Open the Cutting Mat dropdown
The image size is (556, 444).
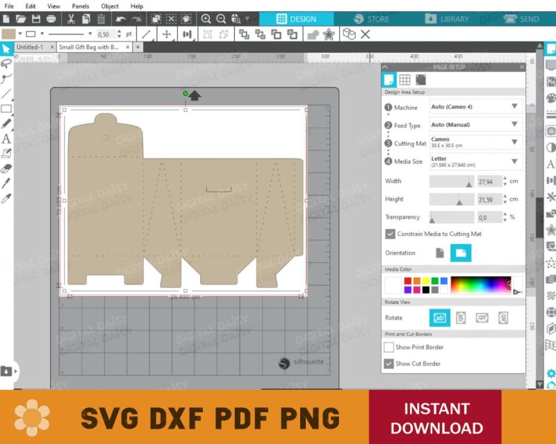click(514, 142)
